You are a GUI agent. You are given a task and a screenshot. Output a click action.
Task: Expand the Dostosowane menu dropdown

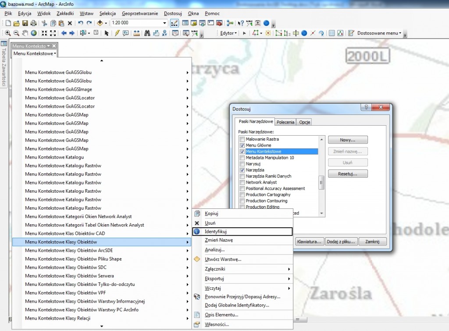pyautogui.click(x=379, y=33)
